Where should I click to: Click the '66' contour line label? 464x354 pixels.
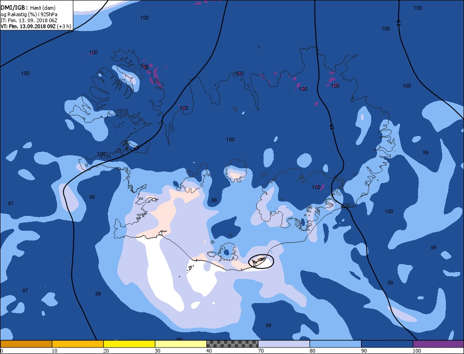coord(332,127)
